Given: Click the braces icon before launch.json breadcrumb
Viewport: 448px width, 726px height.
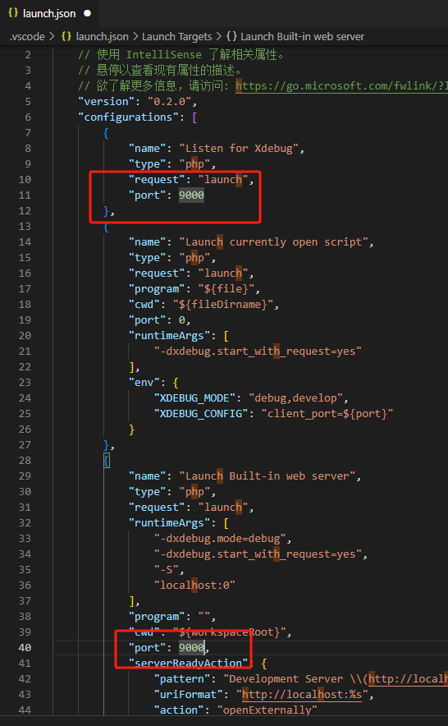Looking at the screenshot, I should coord(66,37).
